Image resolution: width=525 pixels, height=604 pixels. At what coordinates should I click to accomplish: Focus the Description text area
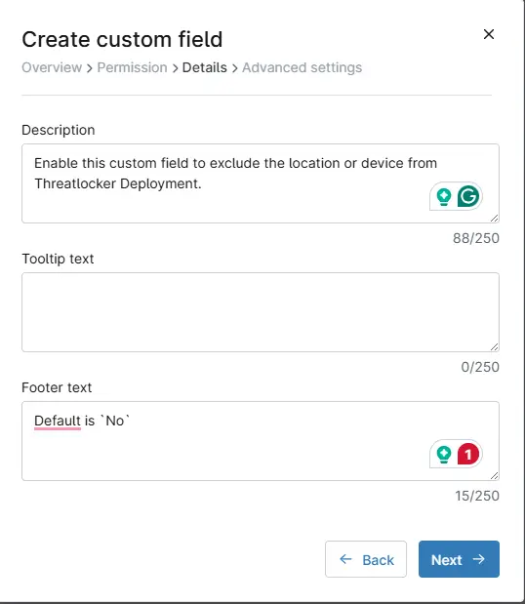coord(261,183)
